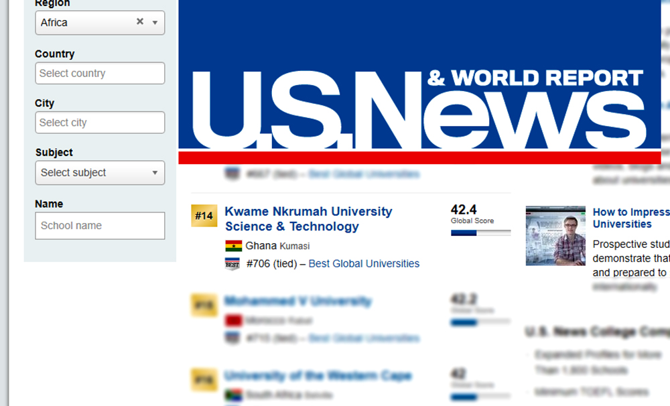
Task: Open Best Global Universities link for #706 (tied)
Action: (364, 264)
